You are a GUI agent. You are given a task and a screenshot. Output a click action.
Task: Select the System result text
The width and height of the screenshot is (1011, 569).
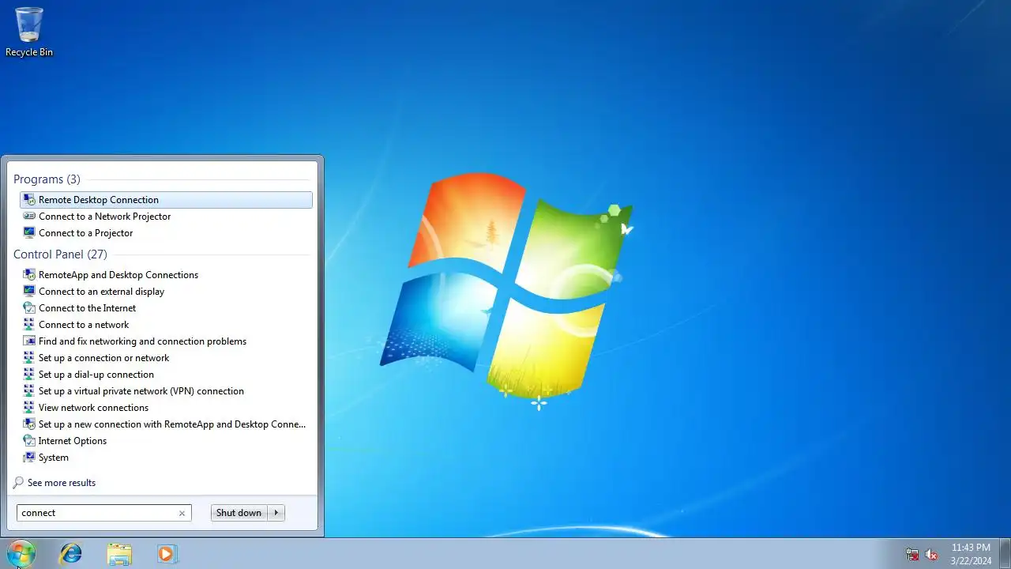54,458
